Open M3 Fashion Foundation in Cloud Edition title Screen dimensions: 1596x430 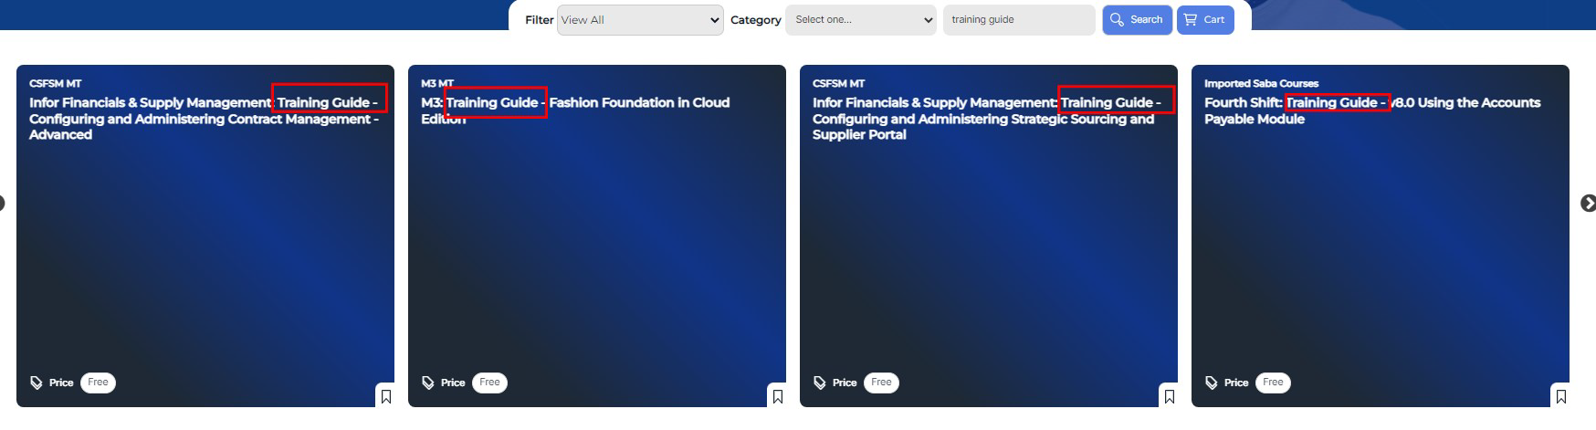[x=574, y=110]
